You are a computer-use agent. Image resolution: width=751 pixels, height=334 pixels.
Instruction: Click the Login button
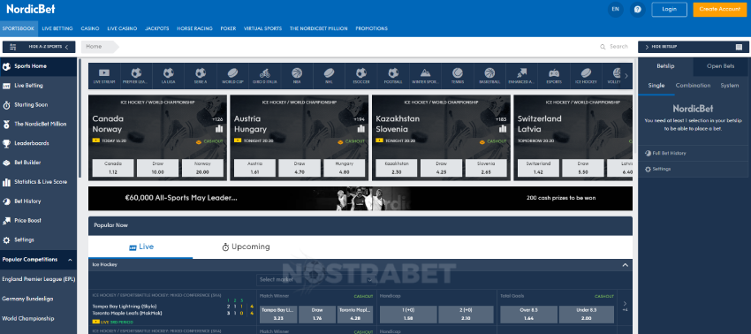(669, 9)
